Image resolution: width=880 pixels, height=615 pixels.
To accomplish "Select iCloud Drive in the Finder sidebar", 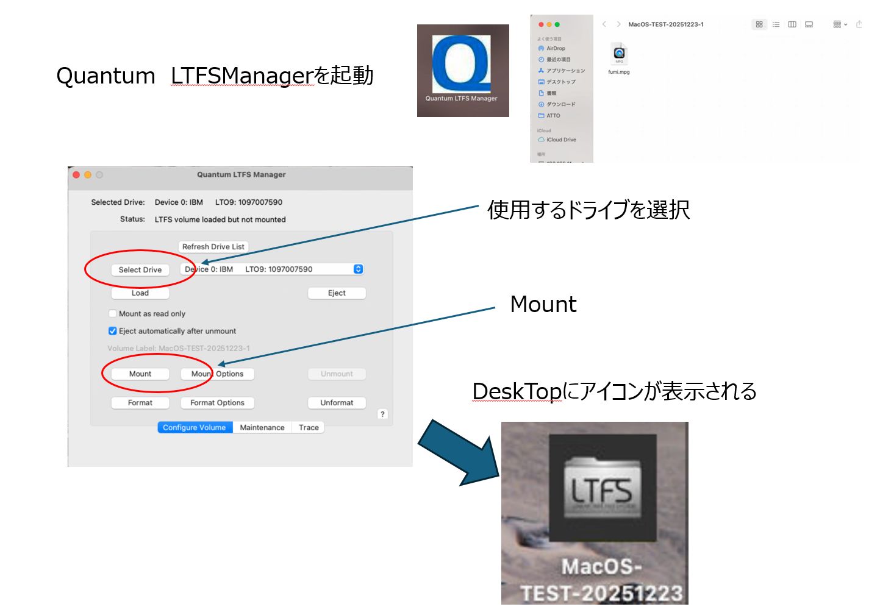I will click(560, 140).
